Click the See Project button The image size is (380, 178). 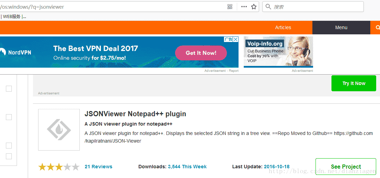pos(346,167)
